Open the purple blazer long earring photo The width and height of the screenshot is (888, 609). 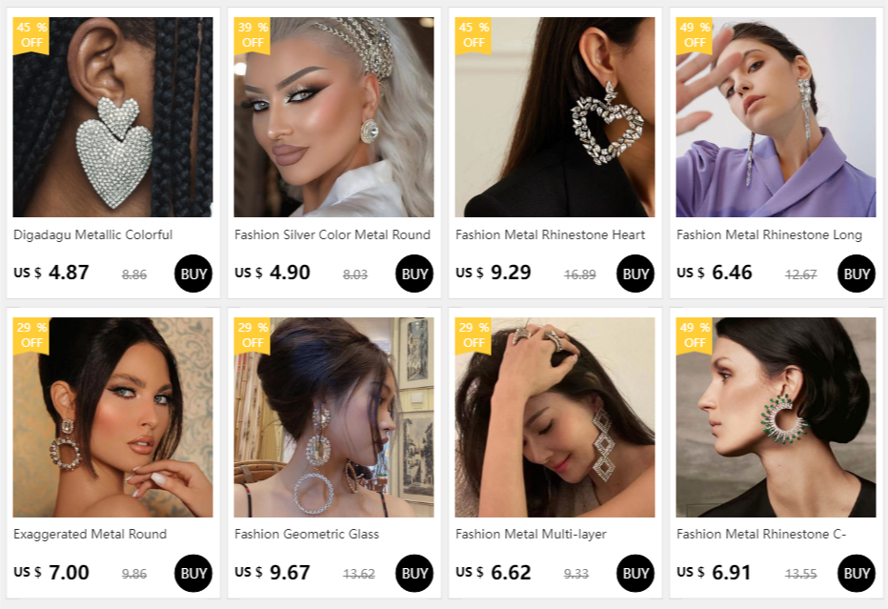point(776,116)
